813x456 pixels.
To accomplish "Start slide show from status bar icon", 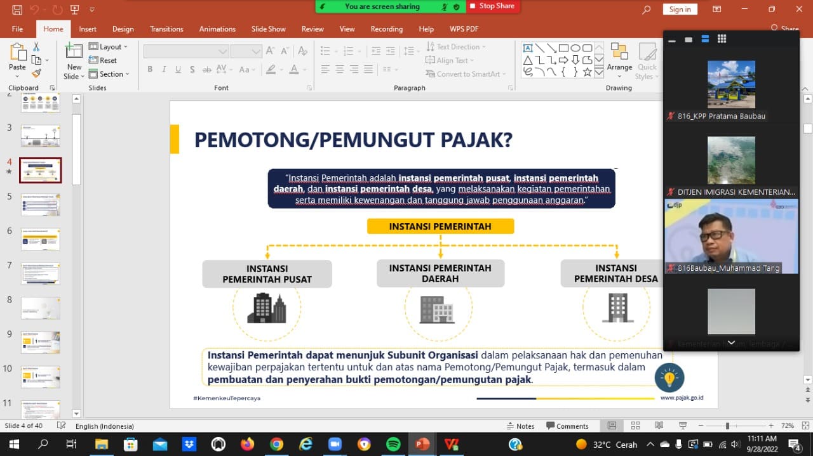I will pos(683,426).
